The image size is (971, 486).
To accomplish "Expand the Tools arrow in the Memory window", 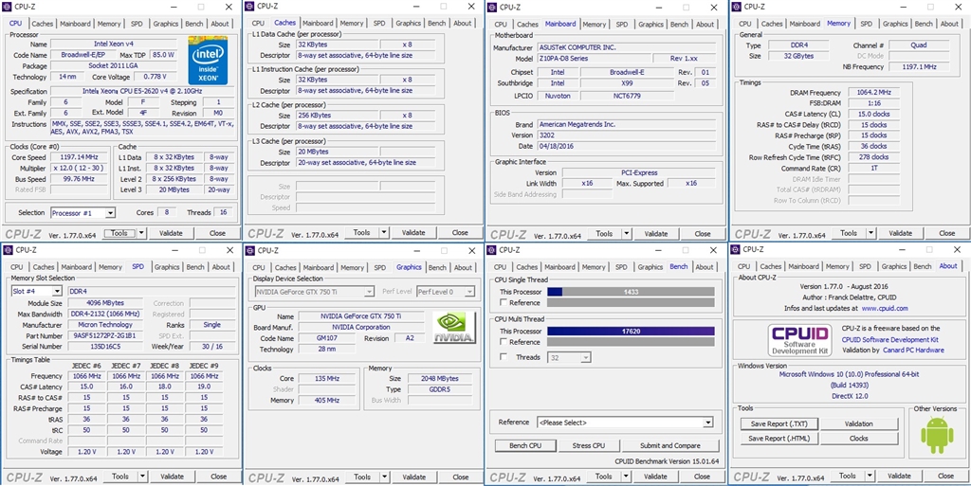I will 872,233.
